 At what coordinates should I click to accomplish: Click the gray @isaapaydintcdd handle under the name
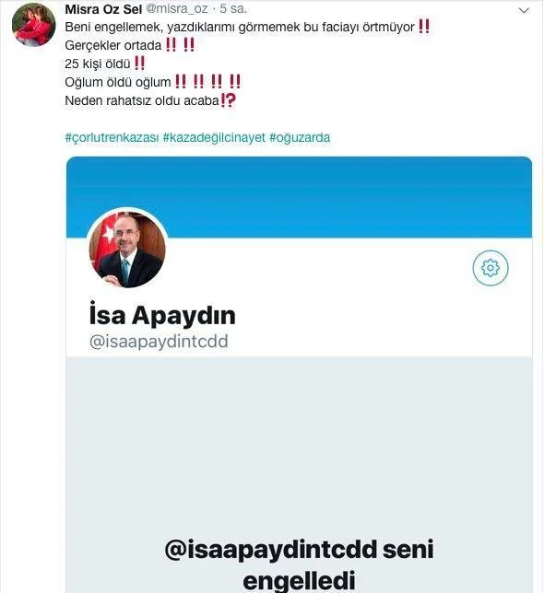tap(159, 341)
